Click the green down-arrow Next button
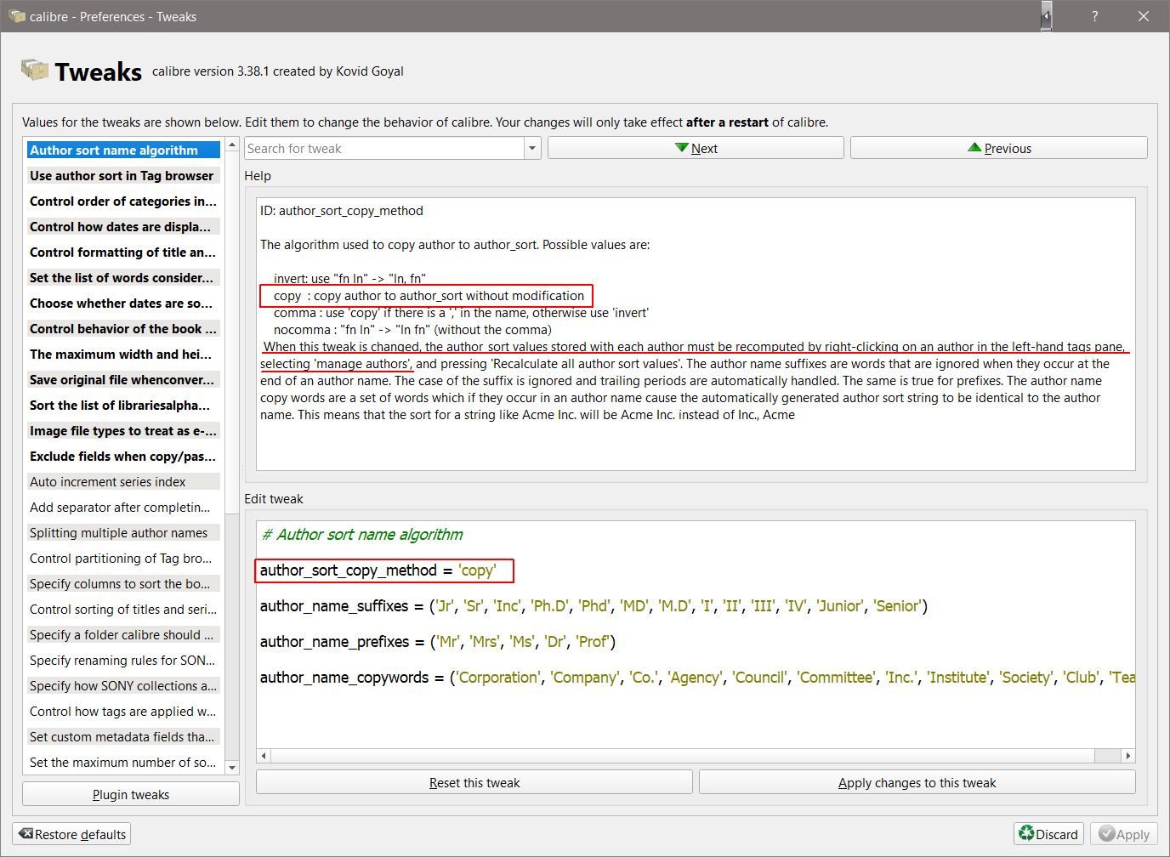The image size is (1170, 857). (x=696, y=148)
